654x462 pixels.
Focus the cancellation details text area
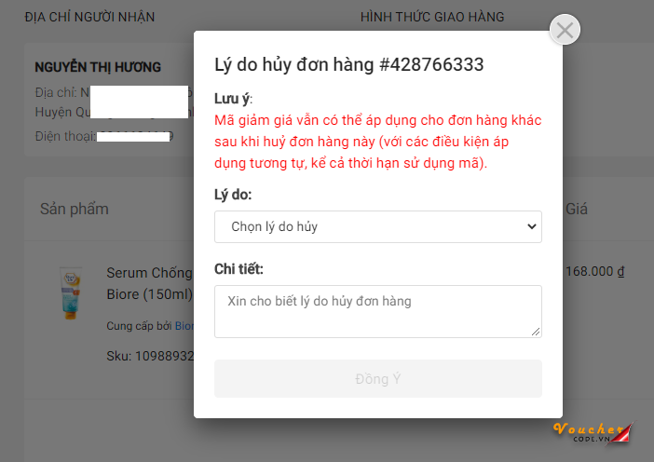pyautogui.click(x=376, y=311)
